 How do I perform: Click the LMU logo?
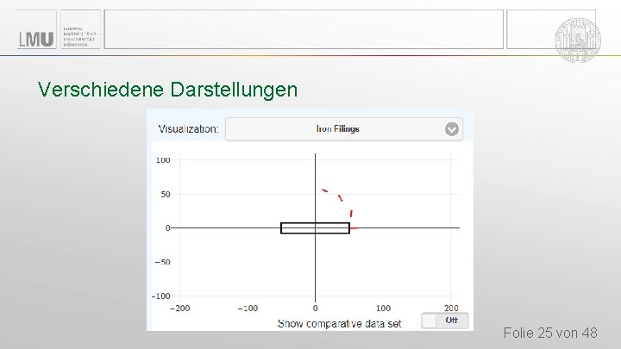tap(36, 39)
